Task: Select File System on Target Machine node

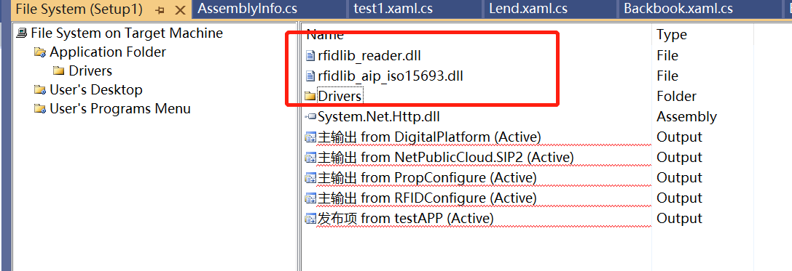Action: click(x=126, y=33)
